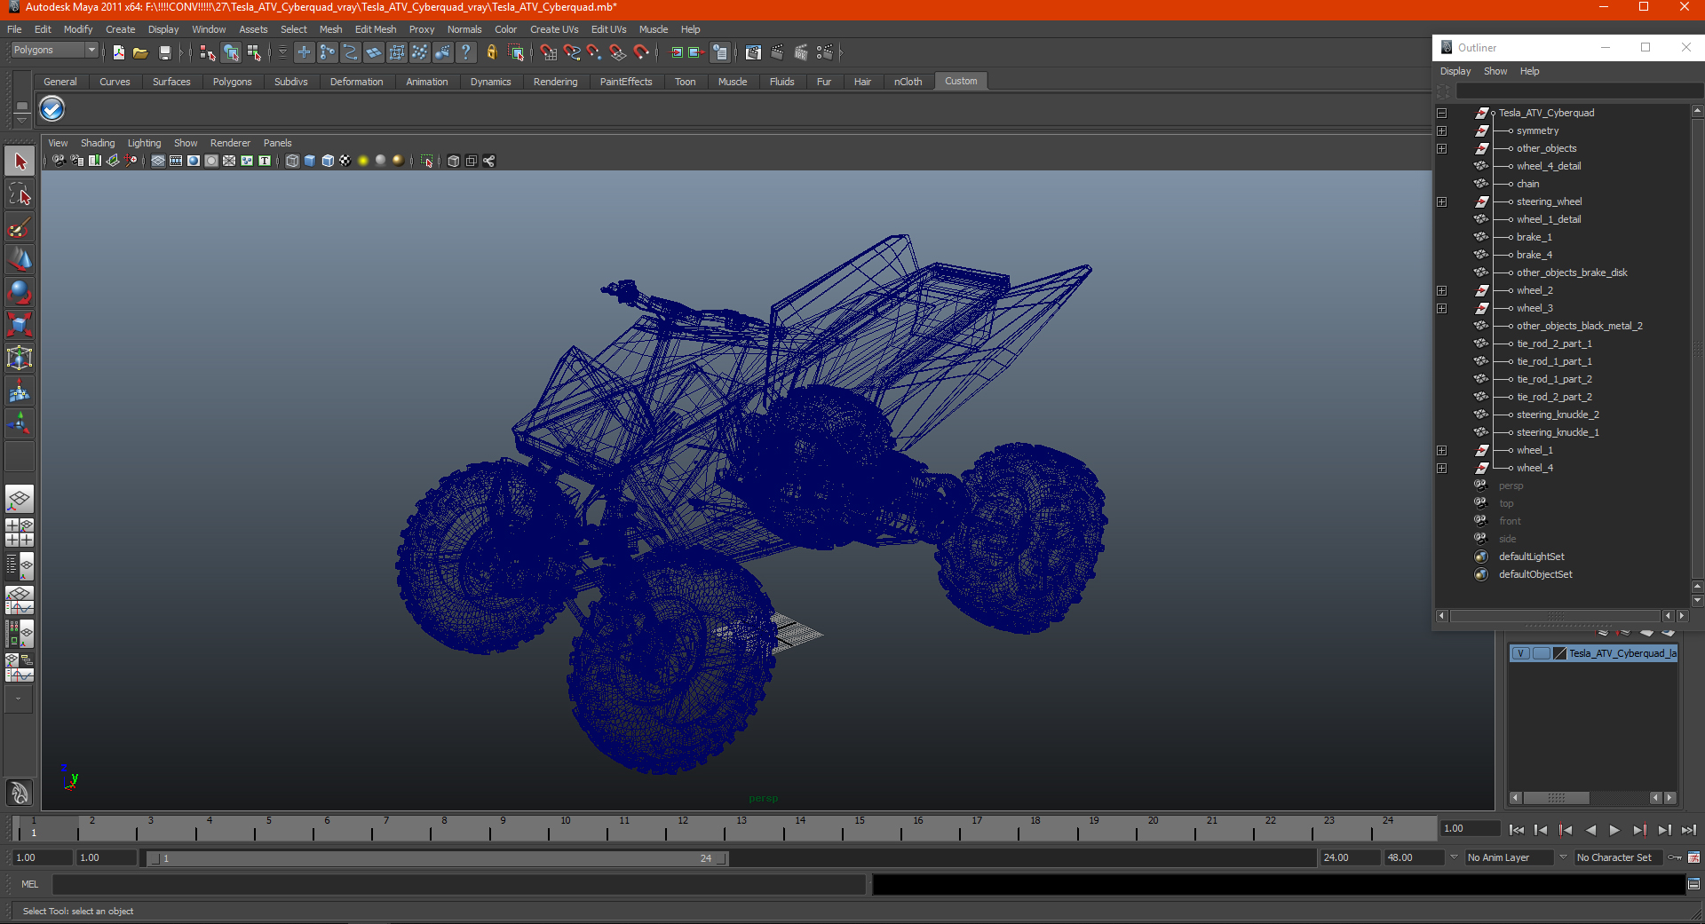Click the current frame field 1.00

[x=1471, y=828]
